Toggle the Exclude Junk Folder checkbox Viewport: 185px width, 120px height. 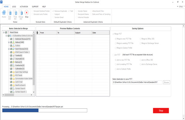(32, 14)
